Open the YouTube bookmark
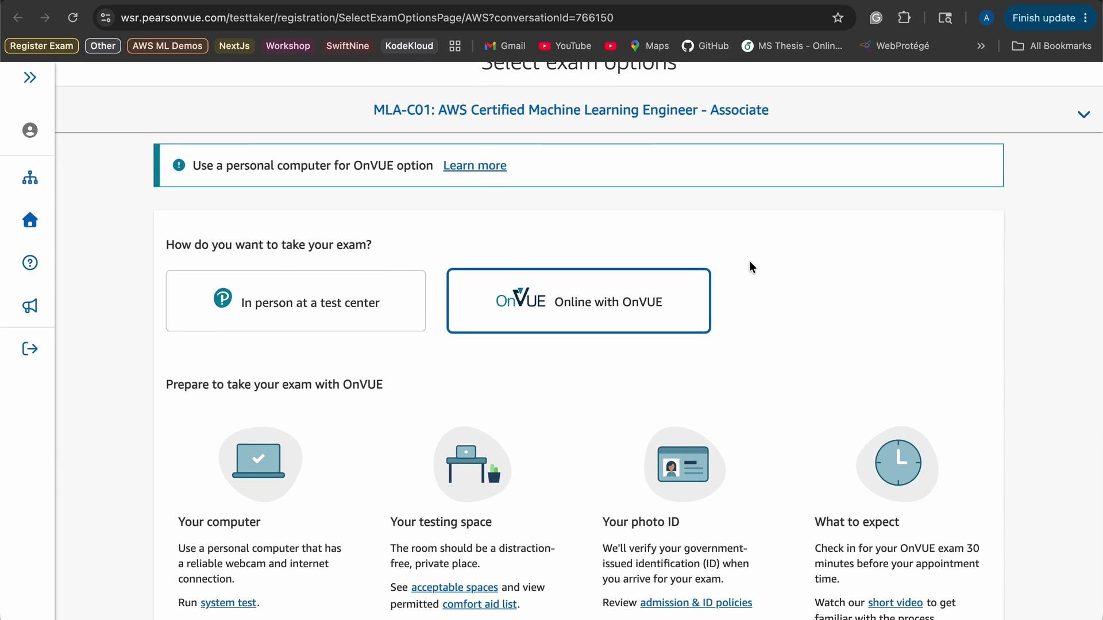Image resolution: width=1103 pixels, height=620 pixels. [x=565, y=46]
